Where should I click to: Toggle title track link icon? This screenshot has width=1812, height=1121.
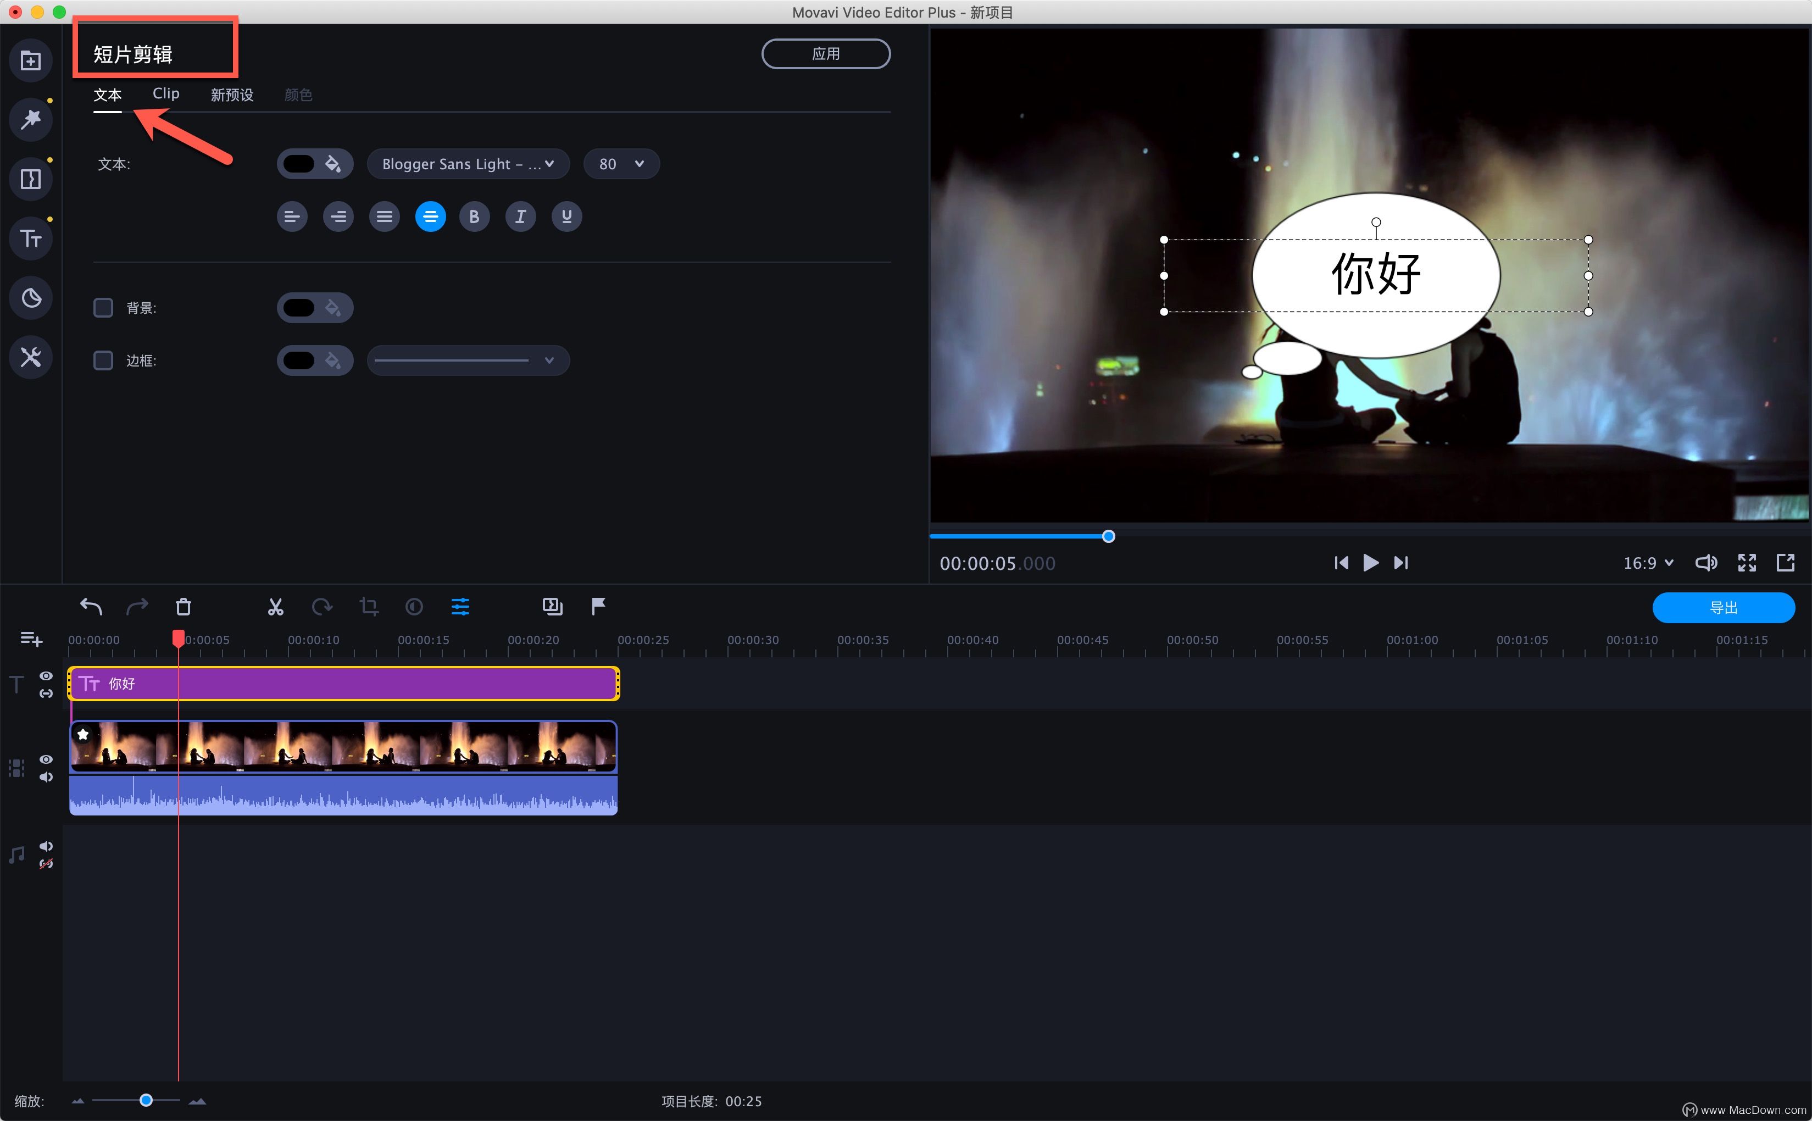(x=46, y=693)
